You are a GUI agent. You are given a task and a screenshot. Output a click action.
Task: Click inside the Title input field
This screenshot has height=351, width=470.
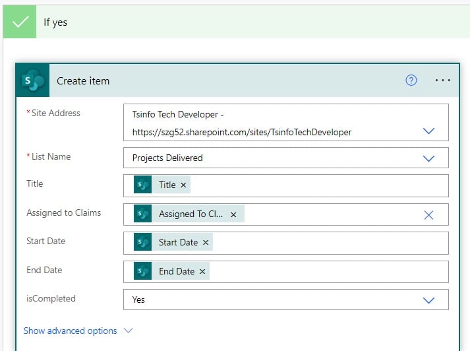click(x=286, y=185)
